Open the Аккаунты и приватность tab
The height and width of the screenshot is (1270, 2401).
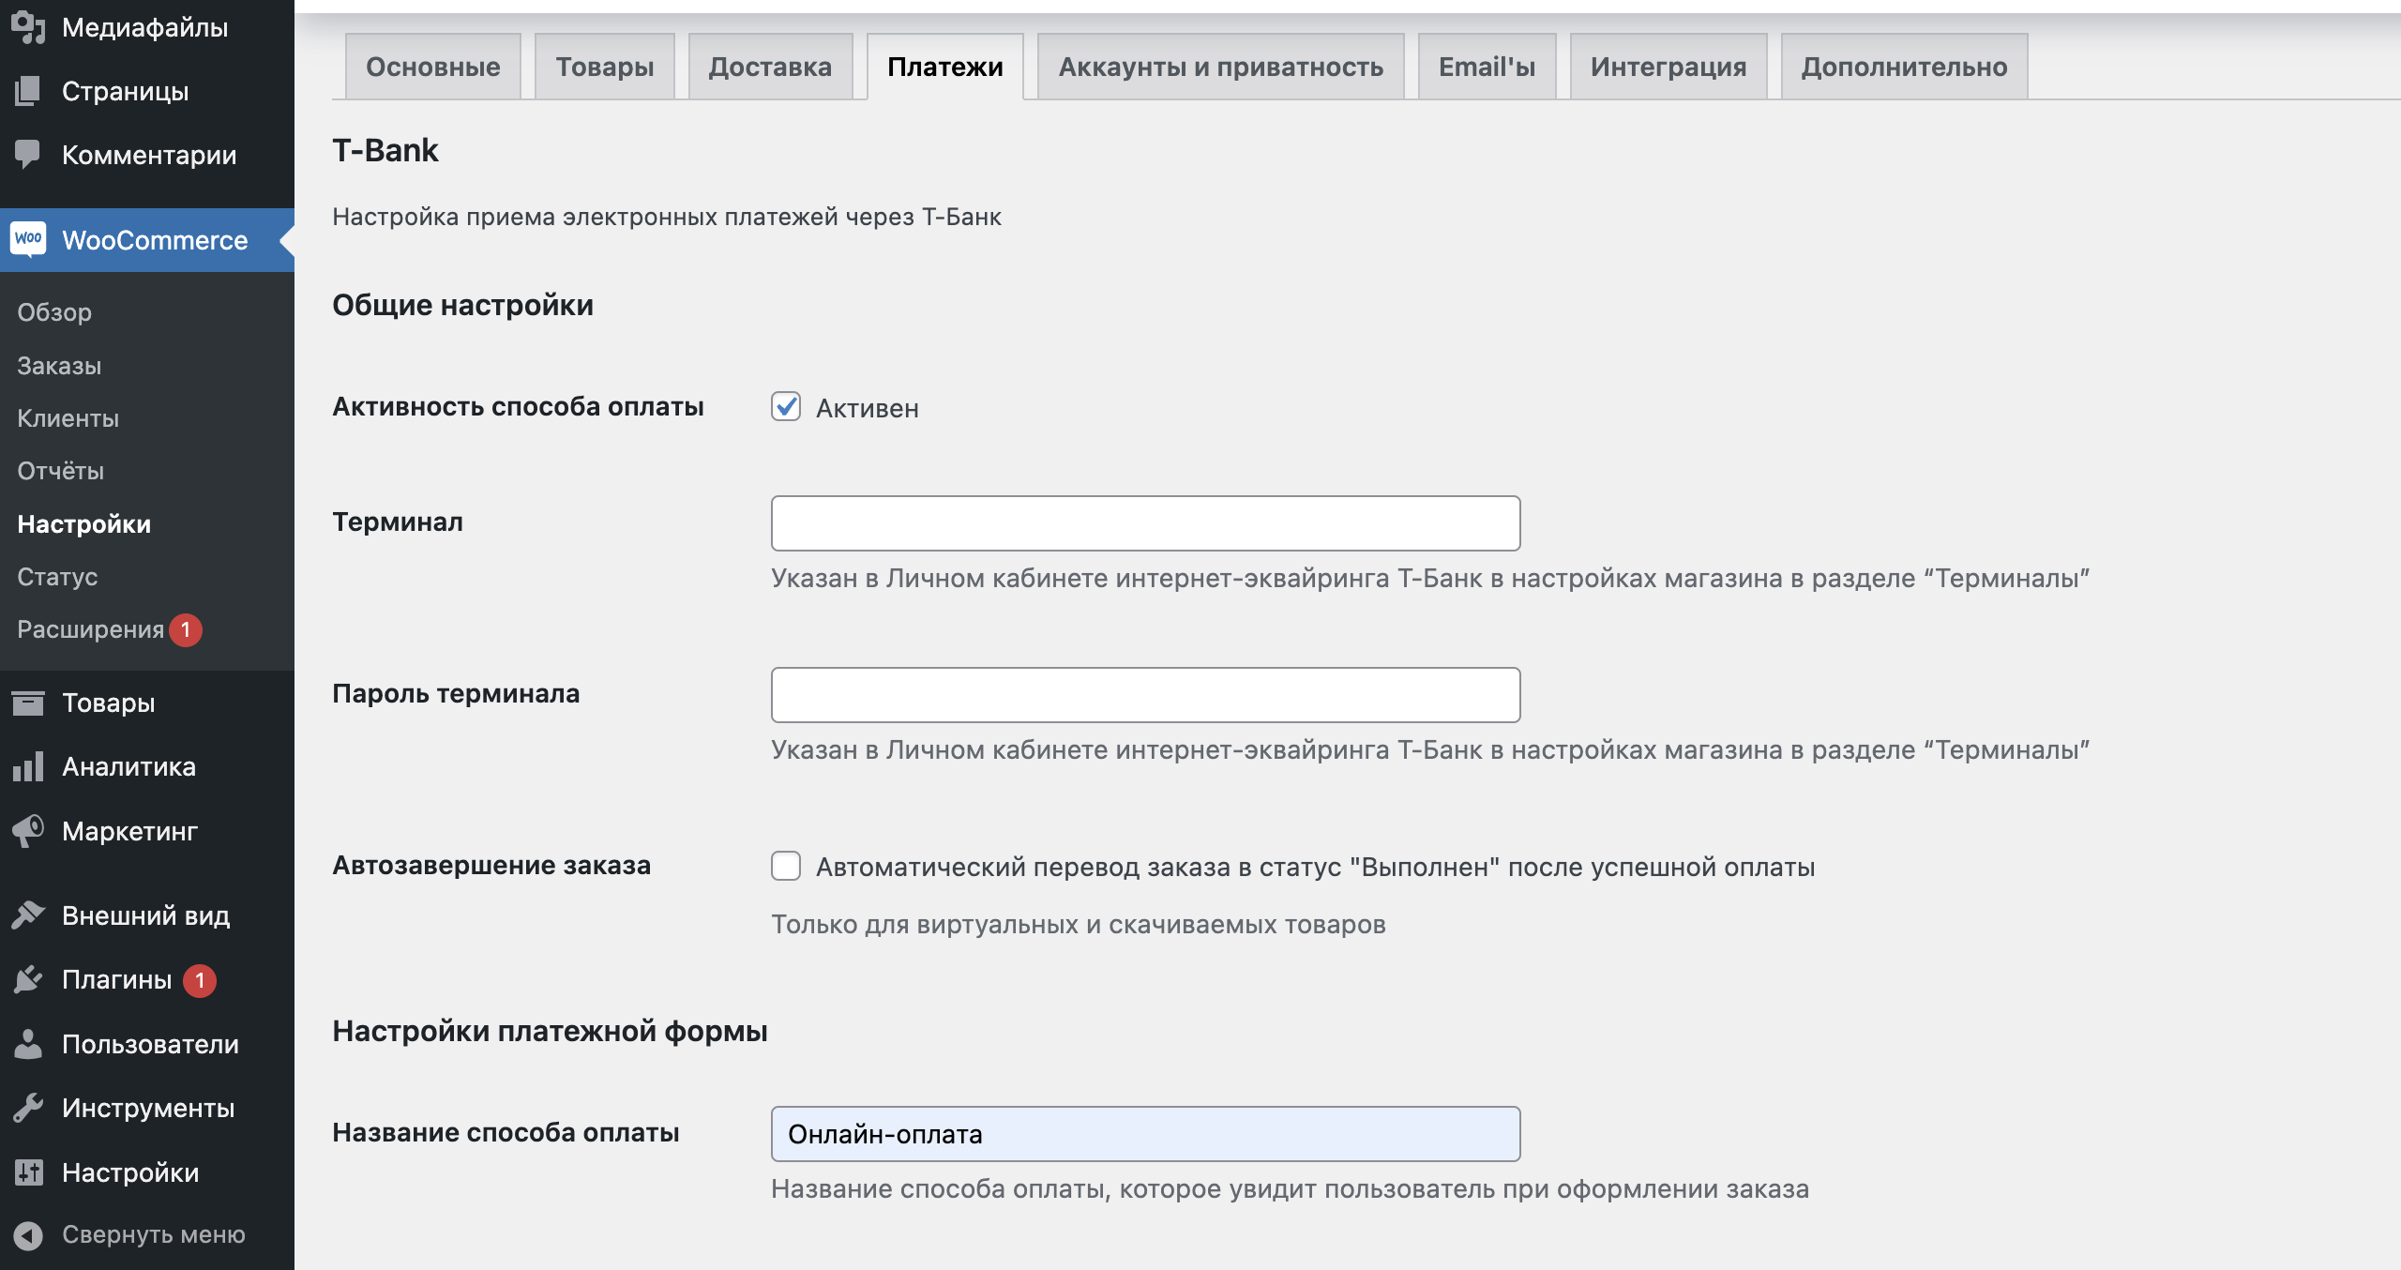click(x=1221, y=67)
